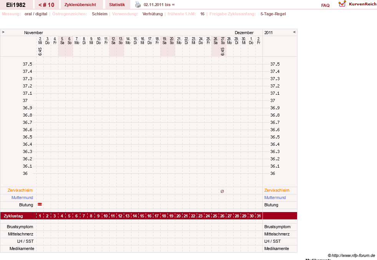Click the left 37.5 temperature axis label

click(27, 64)
